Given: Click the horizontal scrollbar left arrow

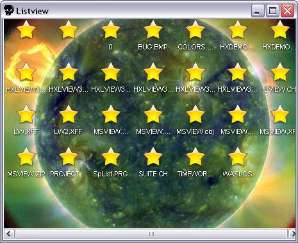Looking at the screenshot, I should pos(9,234).
